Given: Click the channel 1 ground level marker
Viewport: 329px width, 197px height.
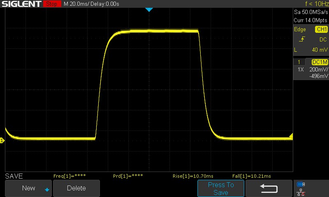Looking at the screenshot, I should coord(2,140).
